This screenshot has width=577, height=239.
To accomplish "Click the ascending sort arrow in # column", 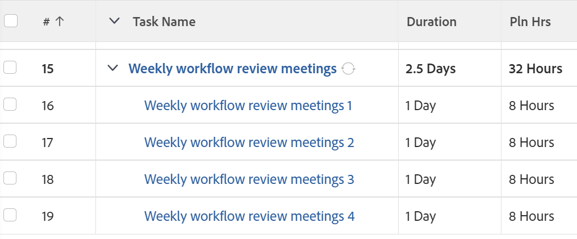I will coord(59,22).
